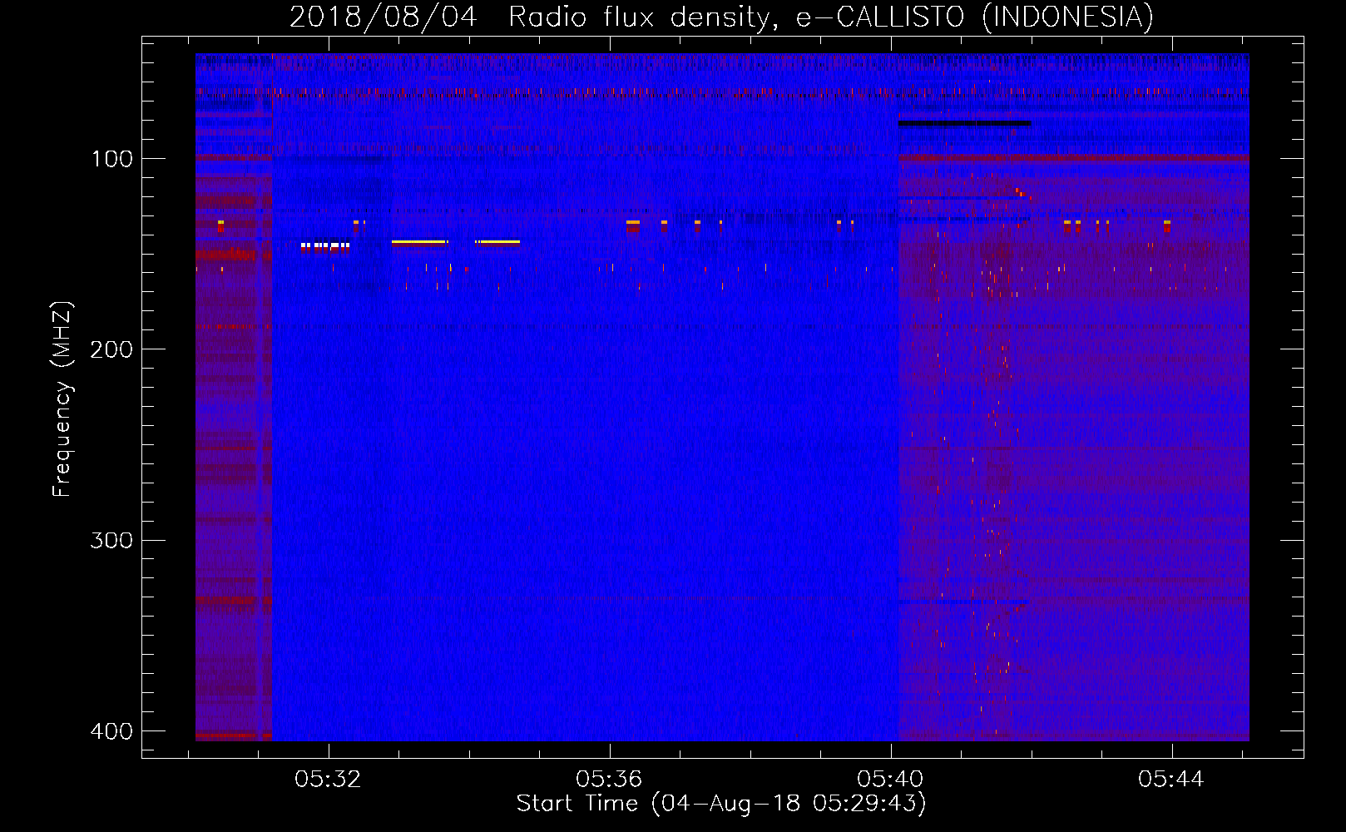Click the 05:36 time tick label

coord(610,780)
